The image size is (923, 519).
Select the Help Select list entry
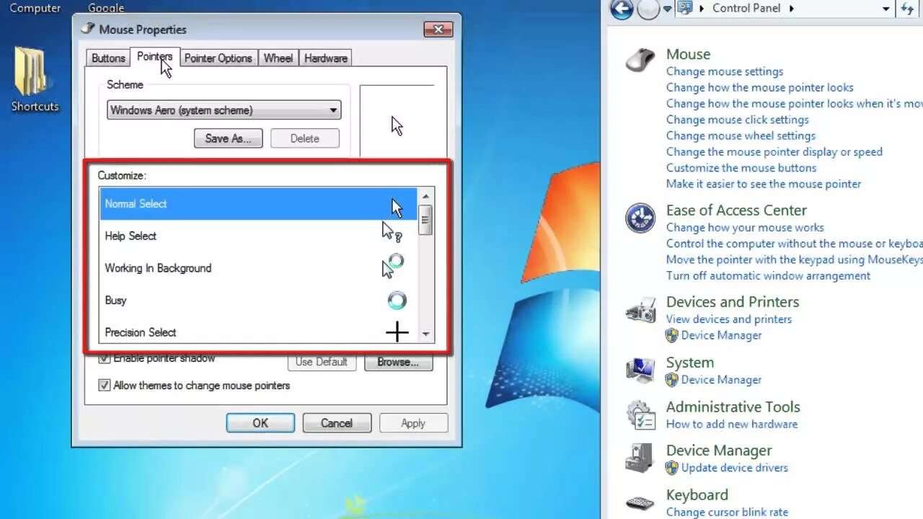[258, 236]
